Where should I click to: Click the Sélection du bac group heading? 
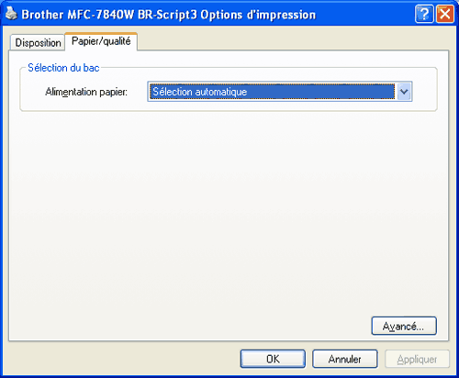pyautogui.click(x=63, y=68)
